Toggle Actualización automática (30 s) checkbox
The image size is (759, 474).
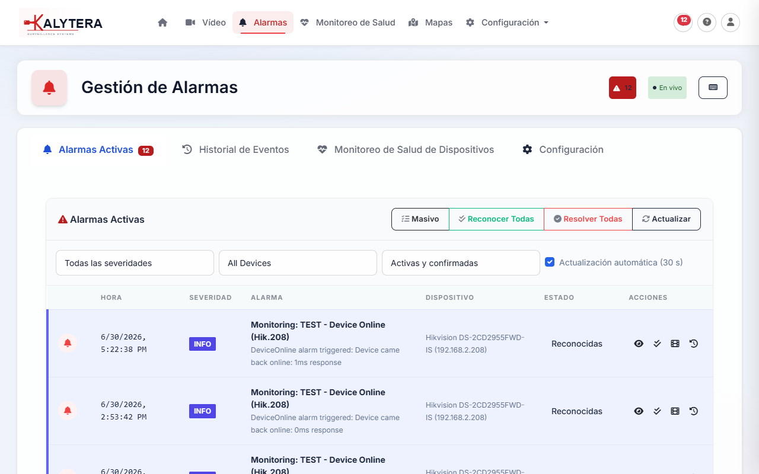pyautogui.click(x=550, y=262)
